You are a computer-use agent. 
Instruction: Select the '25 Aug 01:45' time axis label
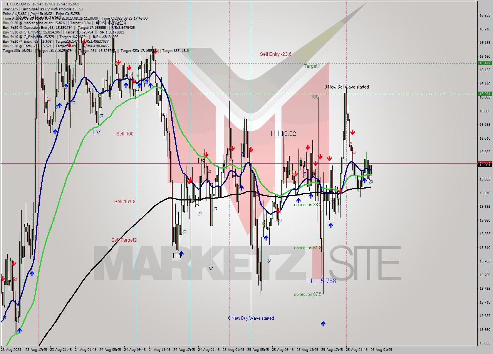(x=233, y=350)
